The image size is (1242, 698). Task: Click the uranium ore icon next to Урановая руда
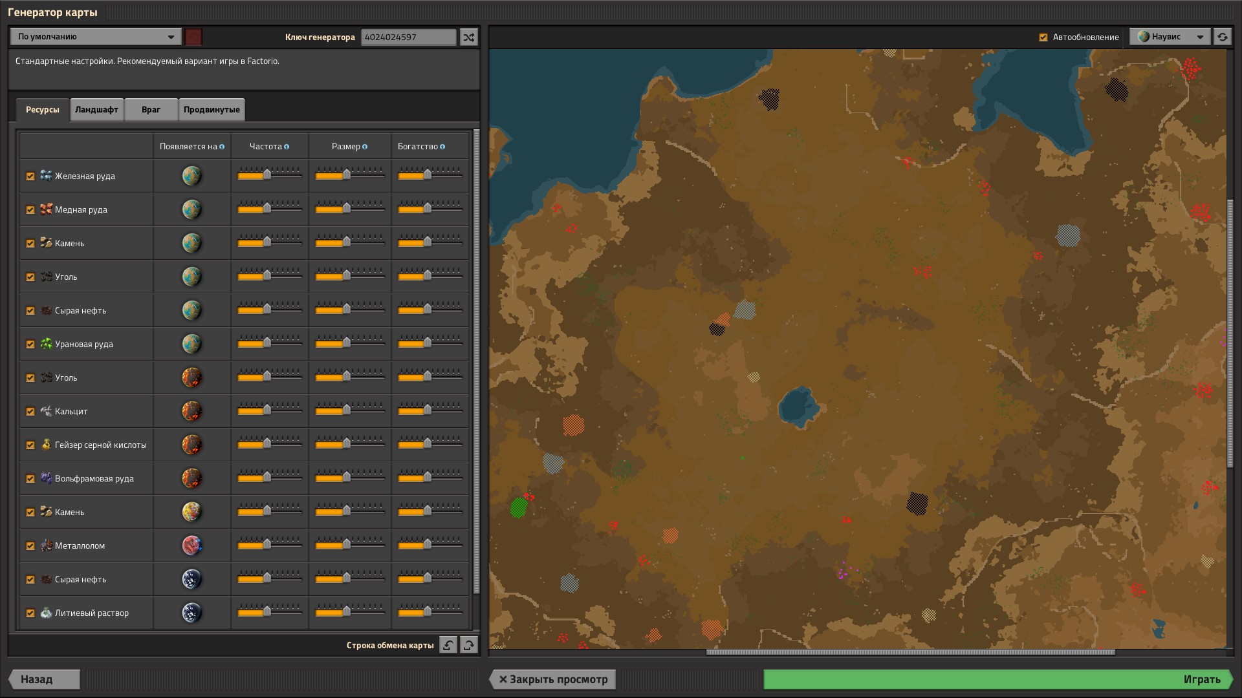pyautogui.click(x=46, y=343)
